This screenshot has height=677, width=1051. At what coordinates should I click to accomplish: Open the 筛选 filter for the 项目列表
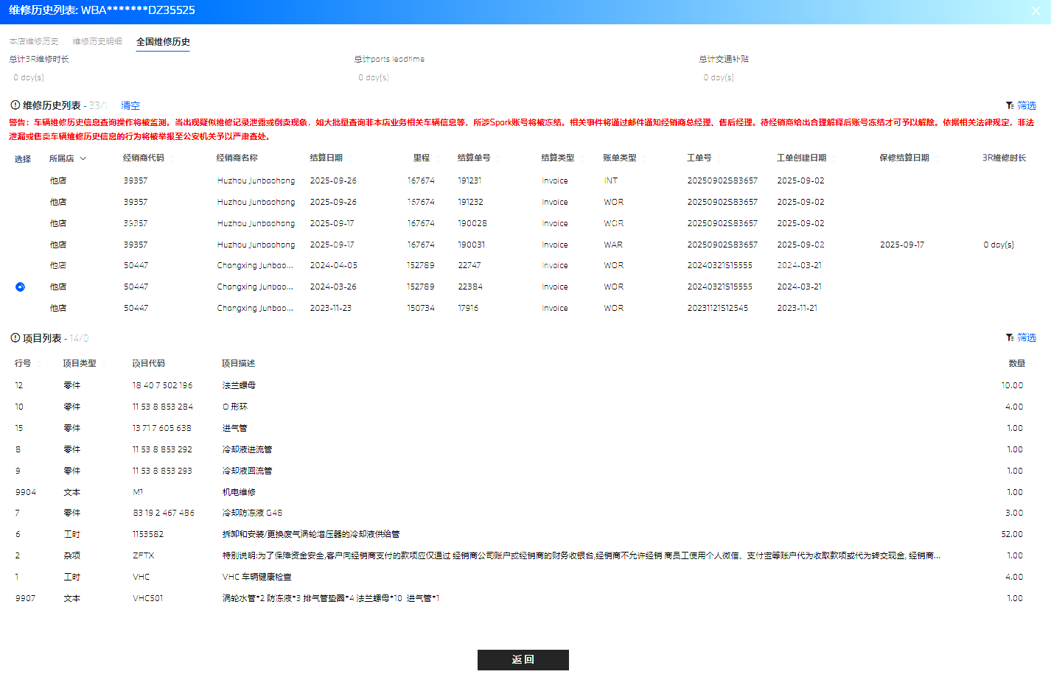click(x=1021, y=337)
